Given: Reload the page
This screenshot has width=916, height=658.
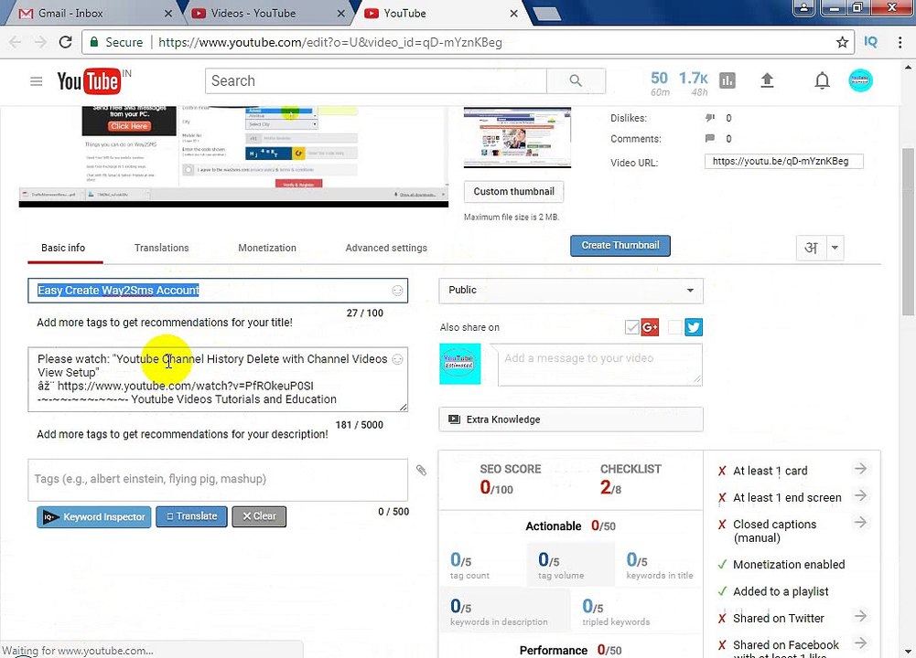Looking at the screenshot, I should 66,42.
